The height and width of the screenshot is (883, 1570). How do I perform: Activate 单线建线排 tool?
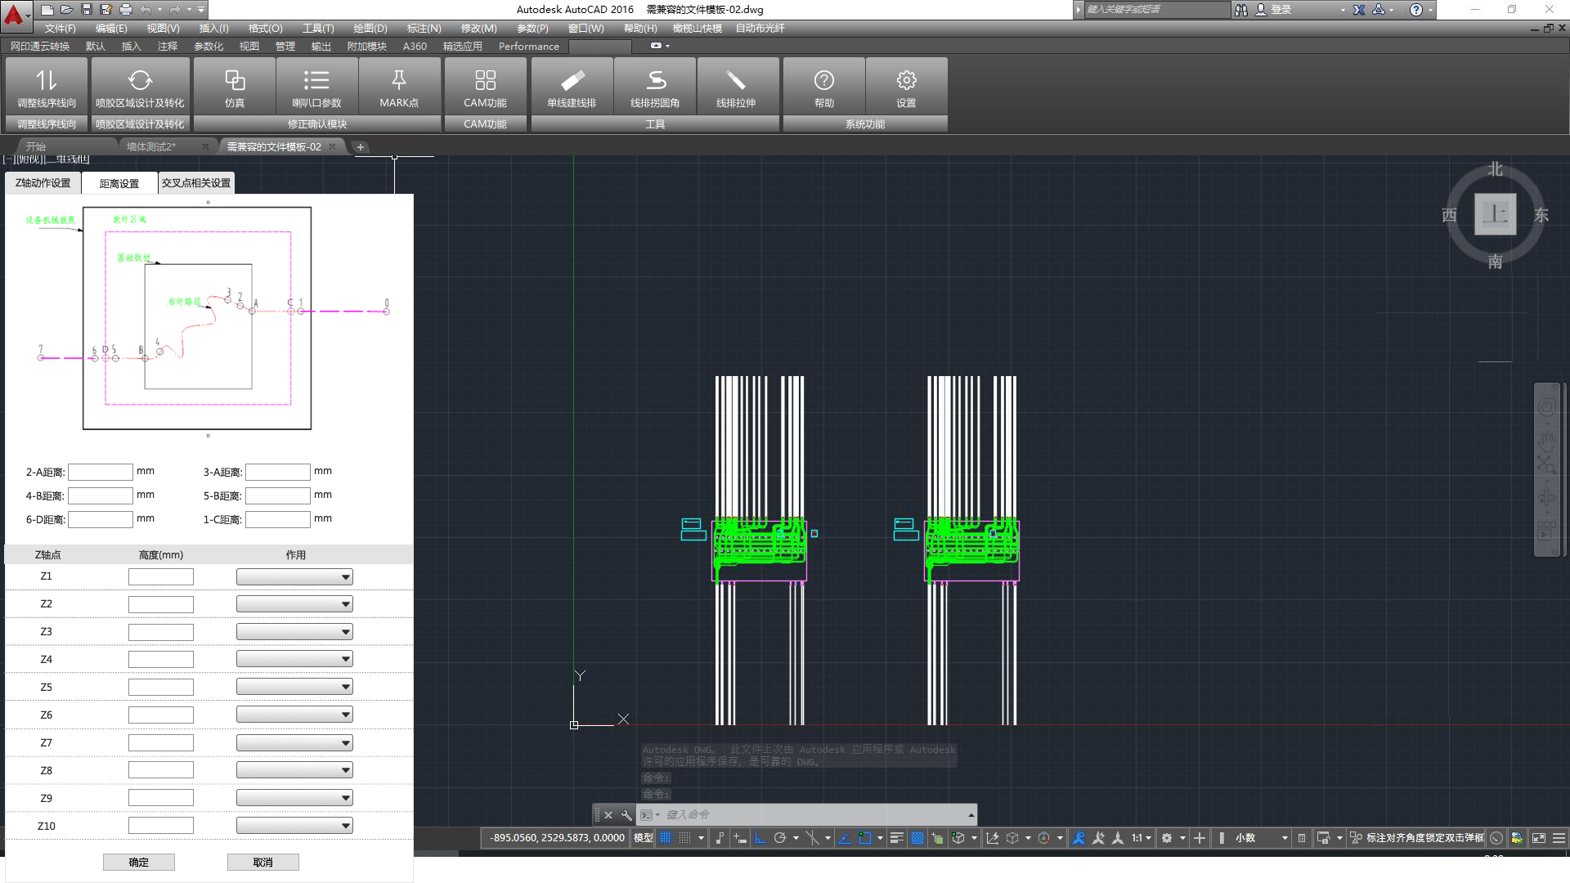point(572,86)
